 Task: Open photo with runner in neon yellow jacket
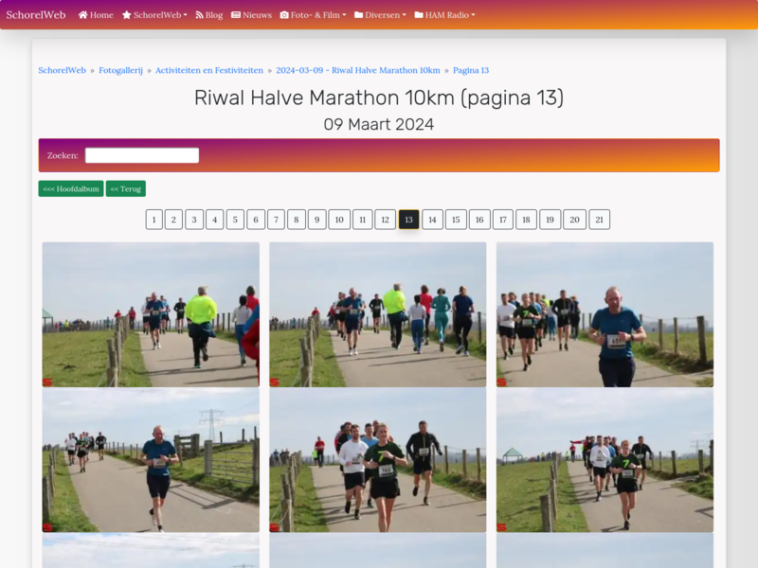click(151, 314)
